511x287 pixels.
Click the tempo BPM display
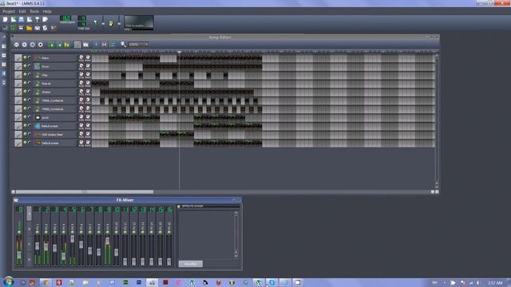[65, 18]
